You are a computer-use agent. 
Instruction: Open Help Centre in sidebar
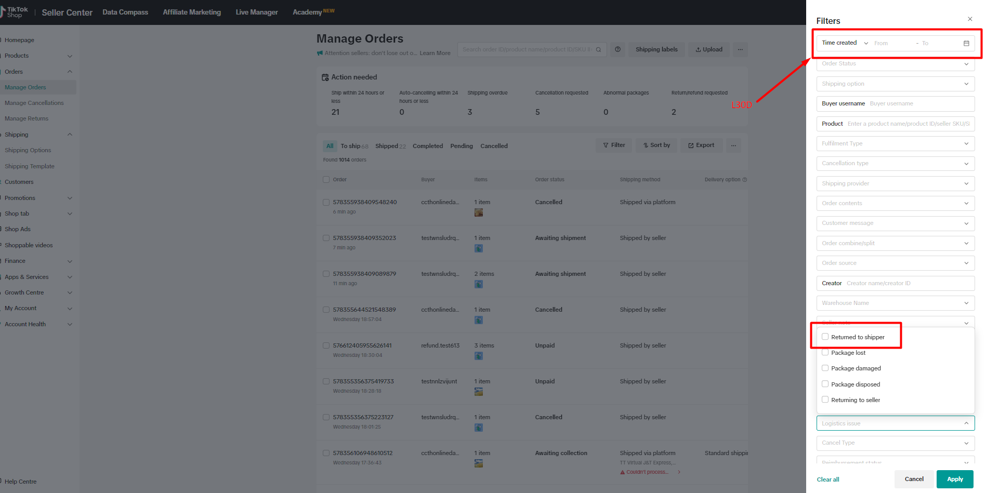click(20, 482)
